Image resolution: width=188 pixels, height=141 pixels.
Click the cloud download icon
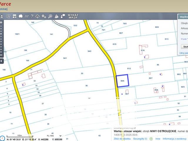click(38, 16)
